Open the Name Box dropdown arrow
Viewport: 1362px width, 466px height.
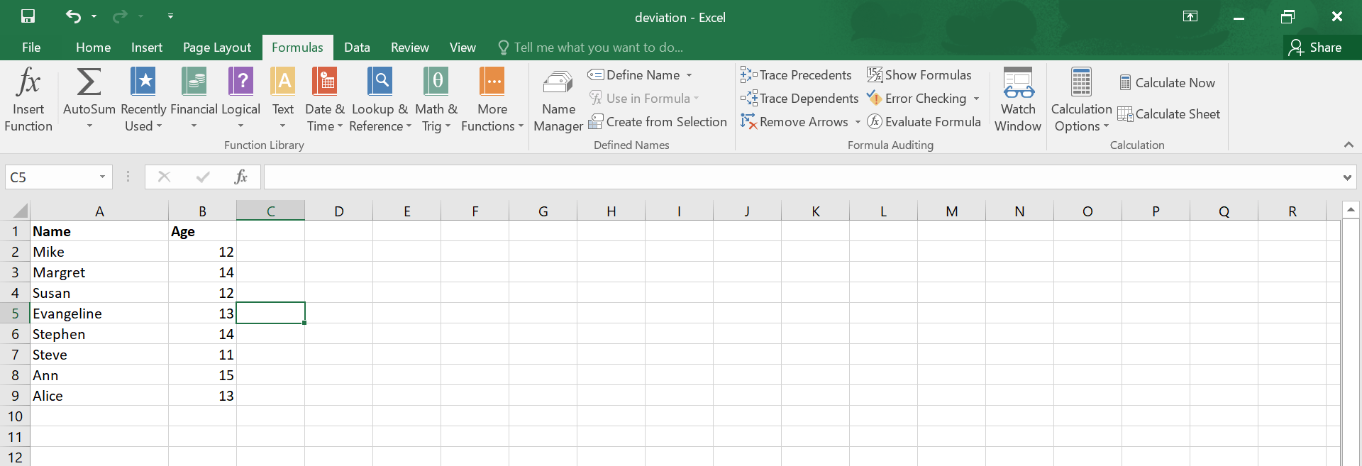pos(102,177)
